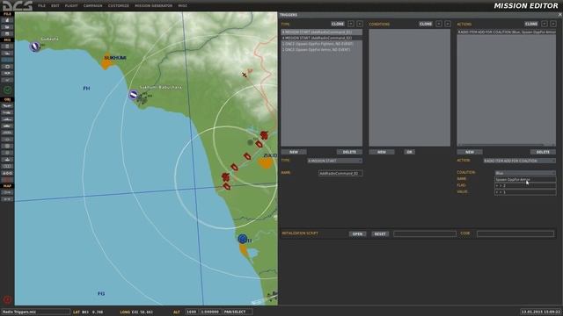Select the Sukhumi-Babushara airfield icon
The image size is (563, 316).
(x=134, y=94)
